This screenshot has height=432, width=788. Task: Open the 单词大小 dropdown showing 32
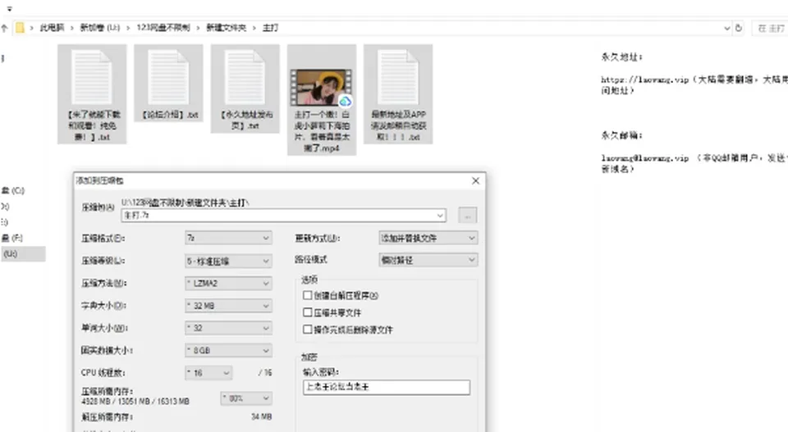coord(228,328)
